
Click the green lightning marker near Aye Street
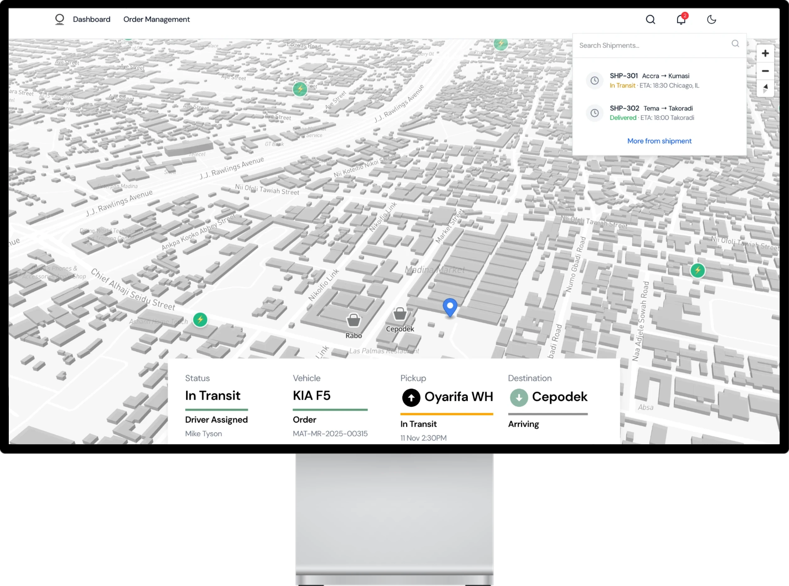[300, 89]
